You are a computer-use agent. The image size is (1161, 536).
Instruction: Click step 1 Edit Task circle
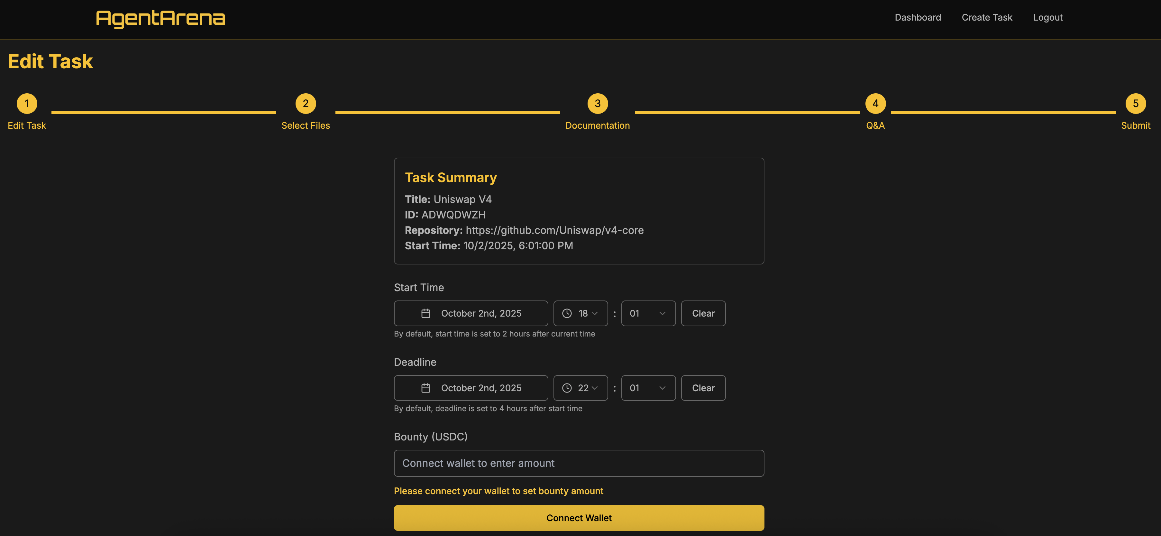coord(27,104)
